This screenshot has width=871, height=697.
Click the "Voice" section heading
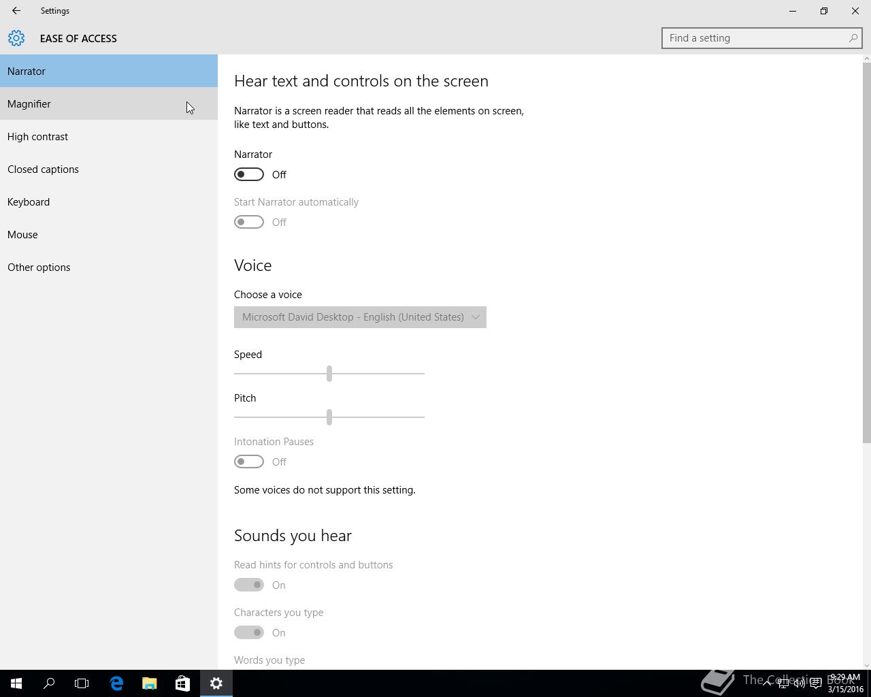pos(253,265)
